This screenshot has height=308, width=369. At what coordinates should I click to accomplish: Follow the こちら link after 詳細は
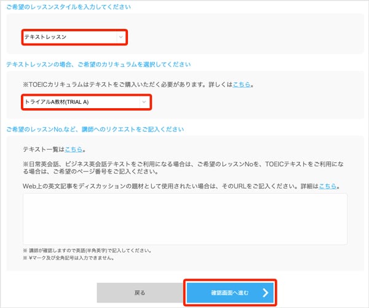(329, 185)
